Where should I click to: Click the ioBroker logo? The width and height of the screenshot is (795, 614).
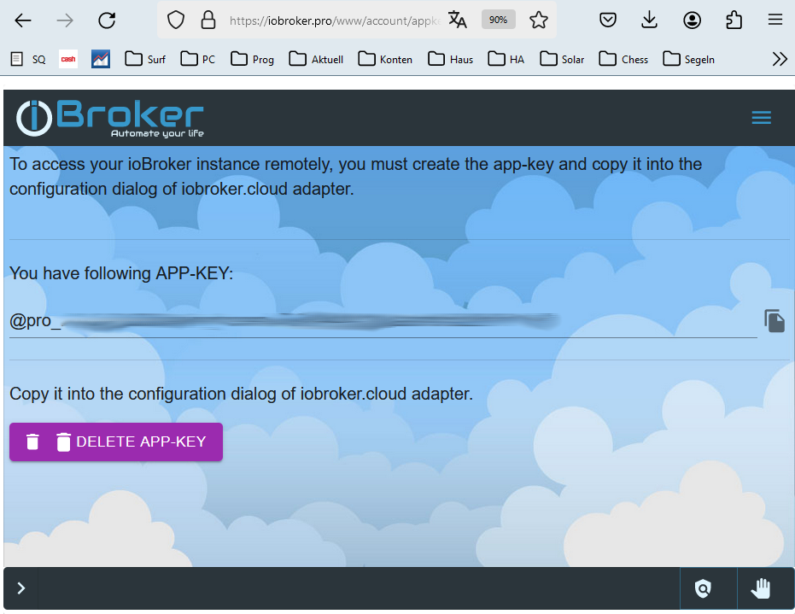coord(109,118)
